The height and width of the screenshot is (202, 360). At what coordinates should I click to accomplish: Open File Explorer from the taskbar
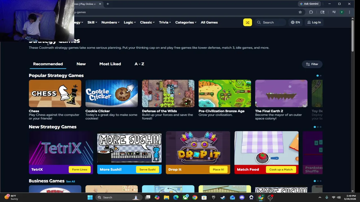point(166,198)
